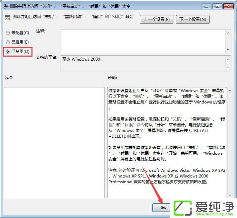Viewport: 237px width, 218px height.
Task: Click the 至少 Windows 2000 platform text
Action: pos(81,59)
